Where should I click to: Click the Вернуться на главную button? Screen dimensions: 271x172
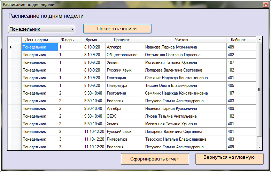pyautogui.click(x=229, y=159)
